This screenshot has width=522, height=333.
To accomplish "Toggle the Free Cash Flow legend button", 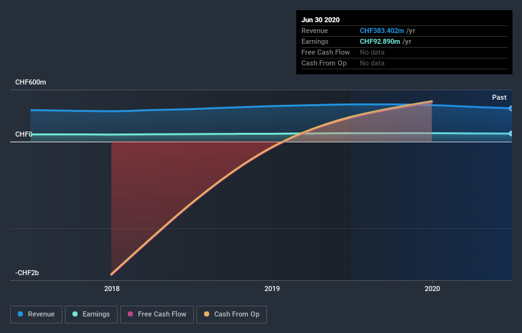I will 157,315.
